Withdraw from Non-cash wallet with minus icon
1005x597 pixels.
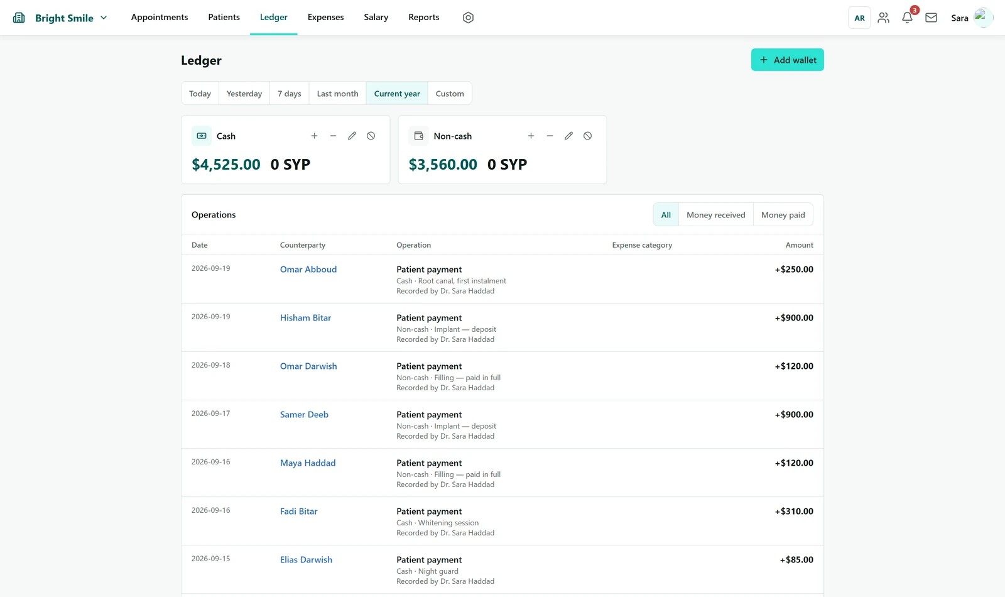pyautogui.click(x=550, y=136)
